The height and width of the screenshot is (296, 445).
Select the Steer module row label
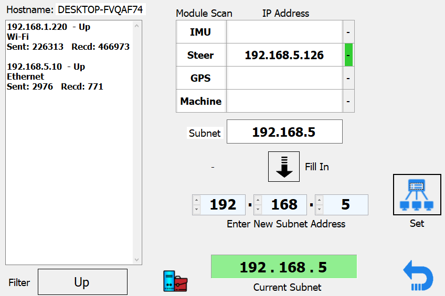point(200,55)
